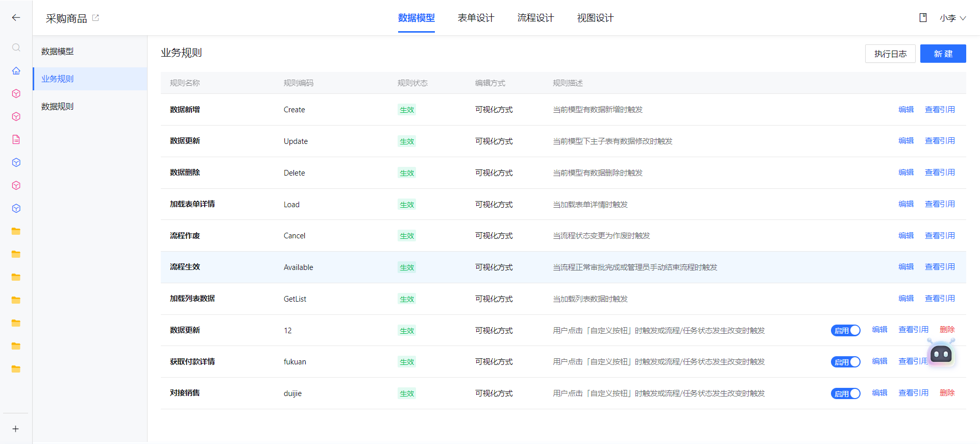Select the 获取付款详情 rule name
Image resolution: width=980 pixels, height=444 pixels.
click(x=192, y=361)
